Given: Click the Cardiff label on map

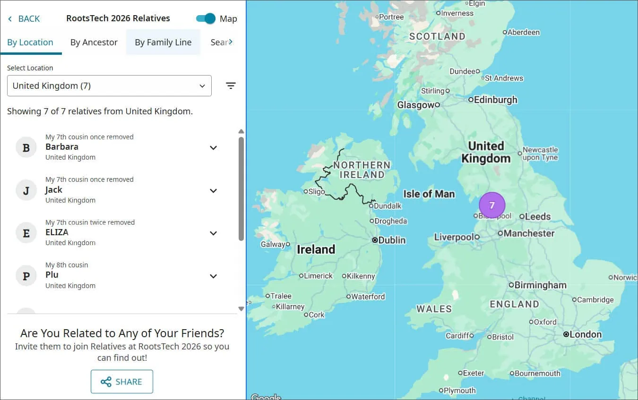Looking at the screenshot, I should pyautogui.click(x=457, y=336).
